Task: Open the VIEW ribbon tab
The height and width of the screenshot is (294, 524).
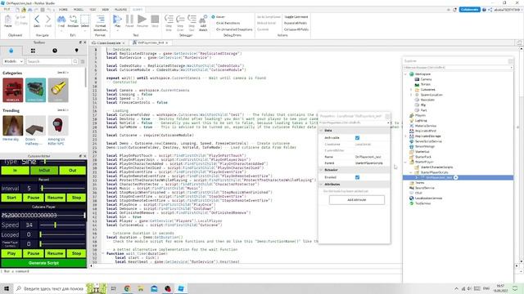Action: click(x=106, y=10)
